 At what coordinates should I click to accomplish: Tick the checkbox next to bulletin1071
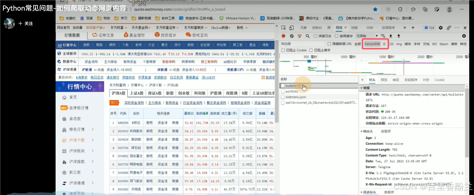point(283,86)
